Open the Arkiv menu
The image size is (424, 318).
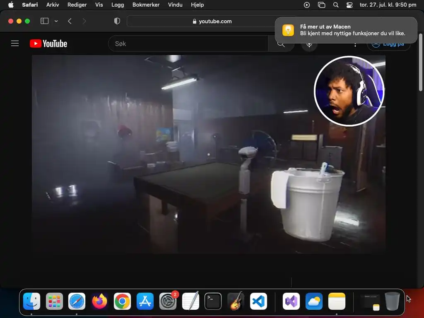[53, 5]
